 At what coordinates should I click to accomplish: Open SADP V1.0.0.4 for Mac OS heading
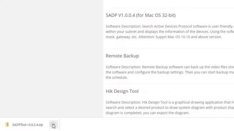pyautogui.click(x=140, y=15)
